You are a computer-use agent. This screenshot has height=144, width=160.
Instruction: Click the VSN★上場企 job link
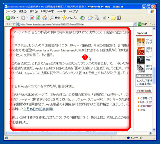[x=144, y=84]
